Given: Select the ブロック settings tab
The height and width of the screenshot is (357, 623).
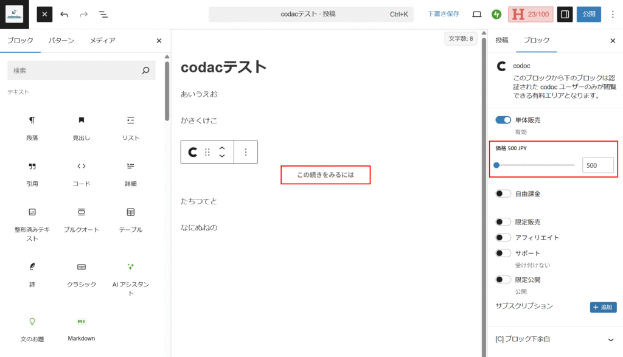Looking at the screenshot, I should point(537,40).
